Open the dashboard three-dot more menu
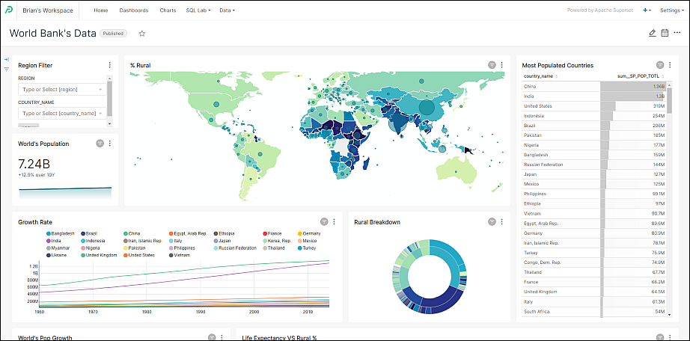 point(677,33)
